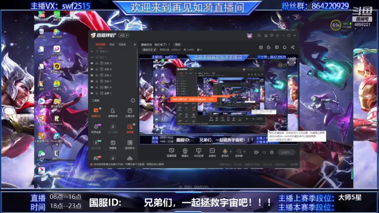This screenshot has height=213, width=379.
Task: Start recording with the camcorder icon
Action: point(256,152)
